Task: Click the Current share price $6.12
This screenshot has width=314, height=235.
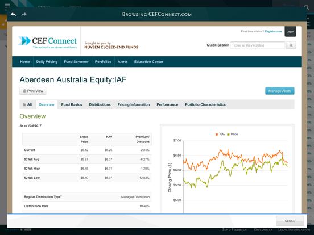Action: point(84,150)
